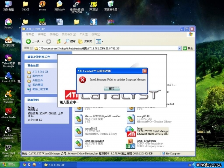This screenshot has height=168, width=224.
Task: Launch mp3 direct cut desktop icon
Action: click(x=42, y=22)
